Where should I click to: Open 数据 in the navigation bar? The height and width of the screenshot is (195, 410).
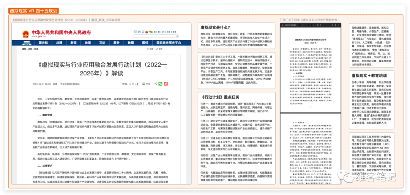tap(131, 43)
